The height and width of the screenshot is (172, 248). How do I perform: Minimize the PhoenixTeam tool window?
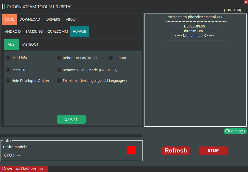tap(240, 2)
